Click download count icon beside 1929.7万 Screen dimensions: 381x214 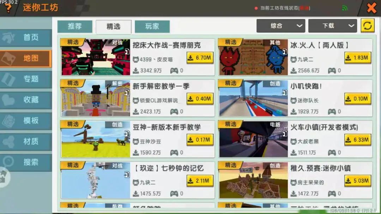[294, 112]
